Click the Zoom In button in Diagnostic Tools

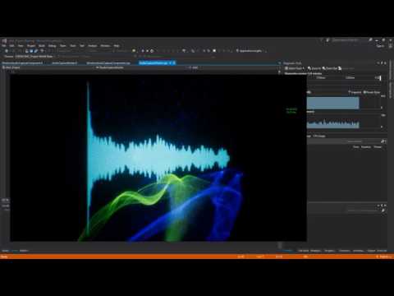314,68
